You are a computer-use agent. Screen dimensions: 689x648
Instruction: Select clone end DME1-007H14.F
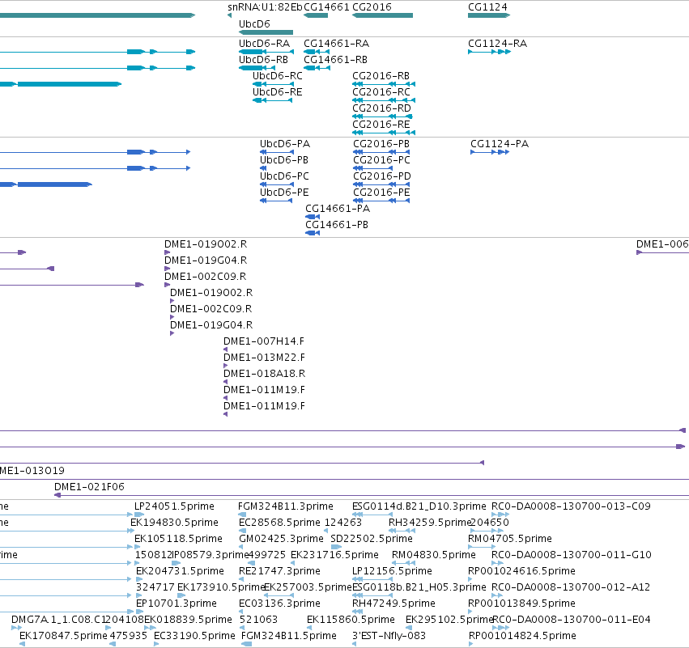264,341
